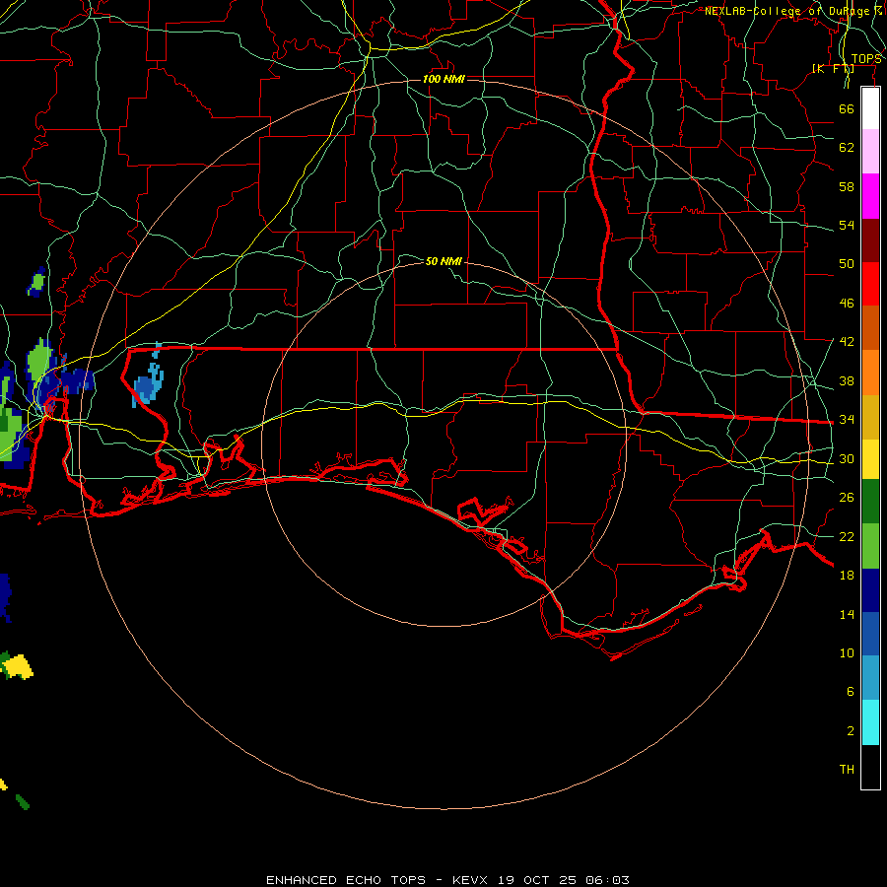Click the "TOPS" legend title
This screenshot has height=887, width=887.
click(866, 59)
